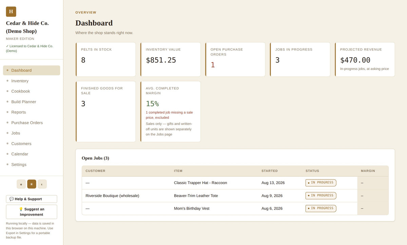Open the Open Purchase Orders card

pyautogui.click(x=235, y=60)
